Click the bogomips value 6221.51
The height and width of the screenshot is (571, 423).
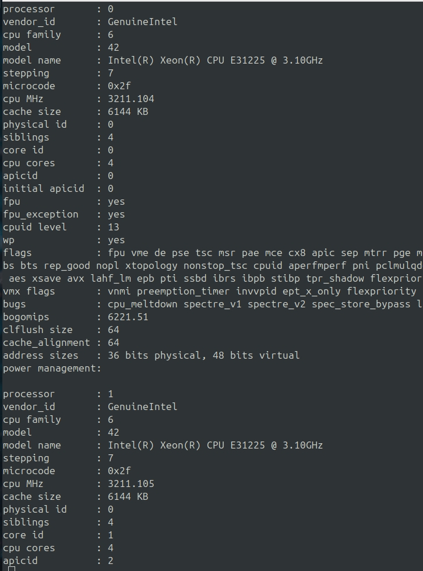pyautogui.click(x=128, y=317)
